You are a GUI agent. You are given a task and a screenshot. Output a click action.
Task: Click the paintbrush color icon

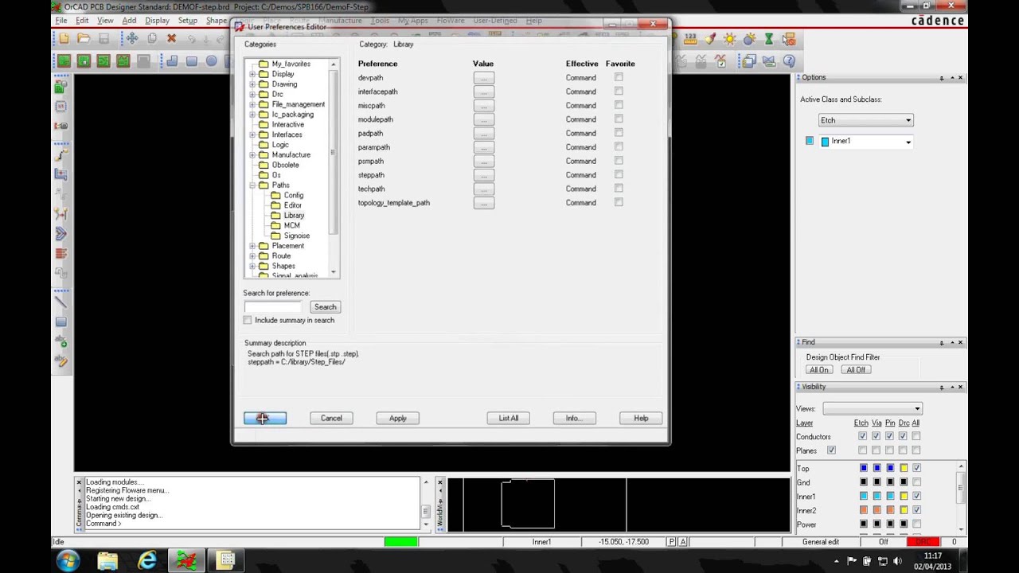point(710,38)
